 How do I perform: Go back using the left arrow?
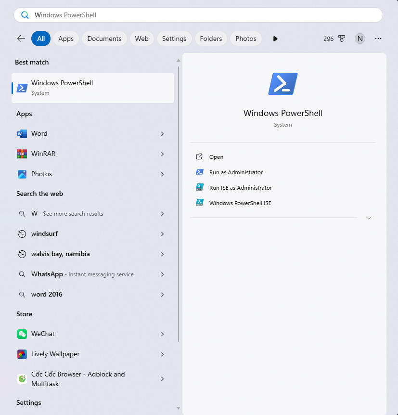click(21, 39)
